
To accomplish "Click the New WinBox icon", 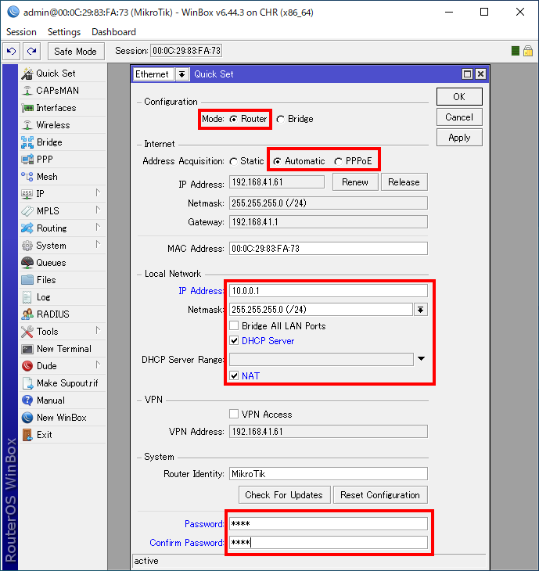I will (x=27, y=418).
